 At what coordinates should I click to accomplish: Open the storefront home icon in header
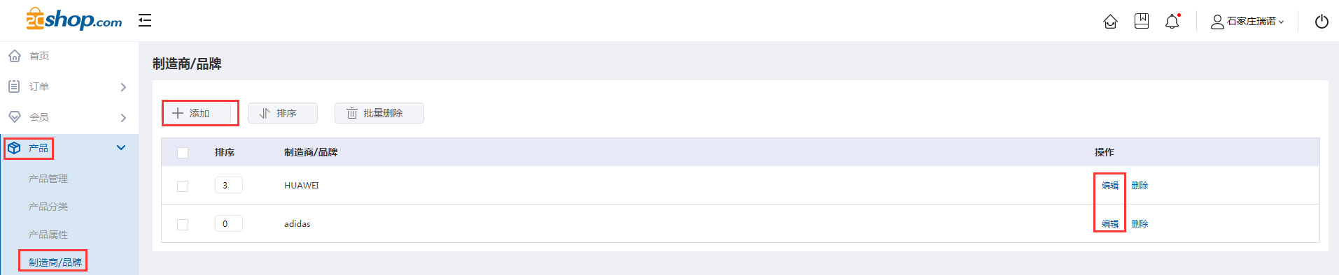pyautogui.click(x=1110, y=22)
